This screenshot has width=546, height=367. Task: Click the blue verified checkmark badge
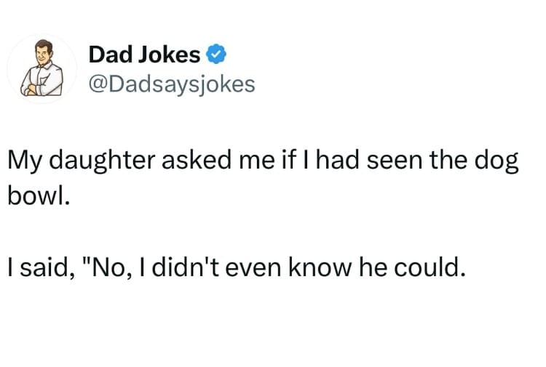tap(217, 54)
